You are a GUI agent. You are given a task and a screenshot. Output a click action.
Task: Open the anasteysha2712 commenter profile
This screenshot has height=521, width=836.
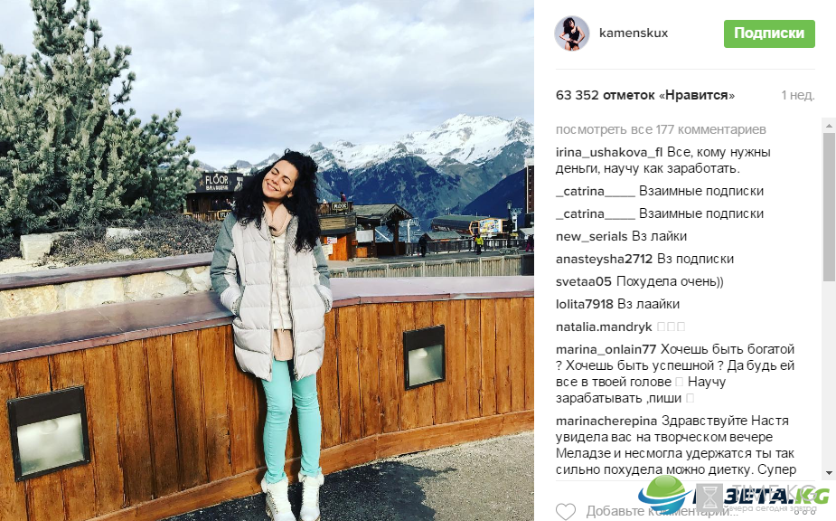pyautogui.click(x=604, y=259)
